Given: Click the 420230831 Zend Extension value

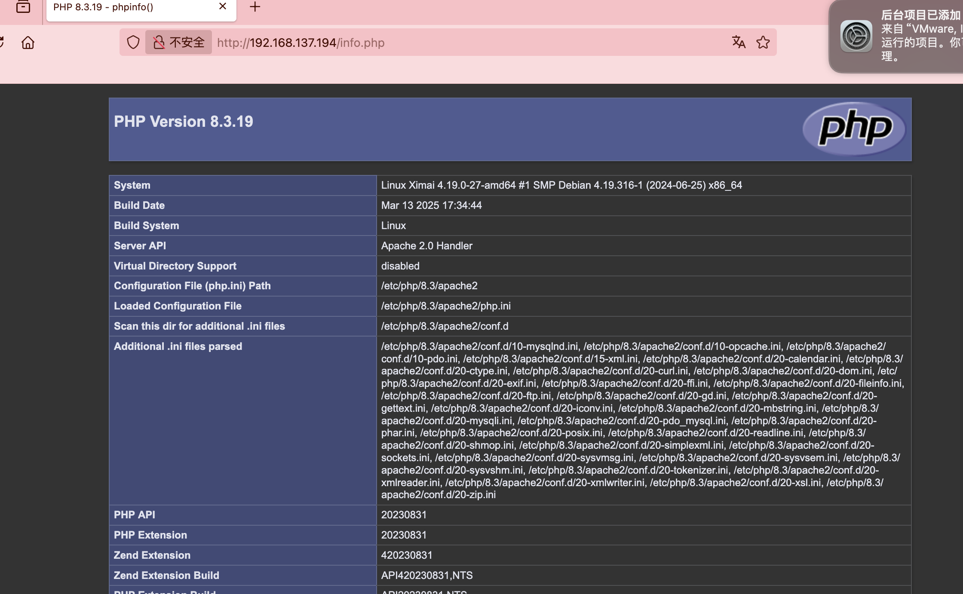Looking at the screenshot, I should coord(407,555).
